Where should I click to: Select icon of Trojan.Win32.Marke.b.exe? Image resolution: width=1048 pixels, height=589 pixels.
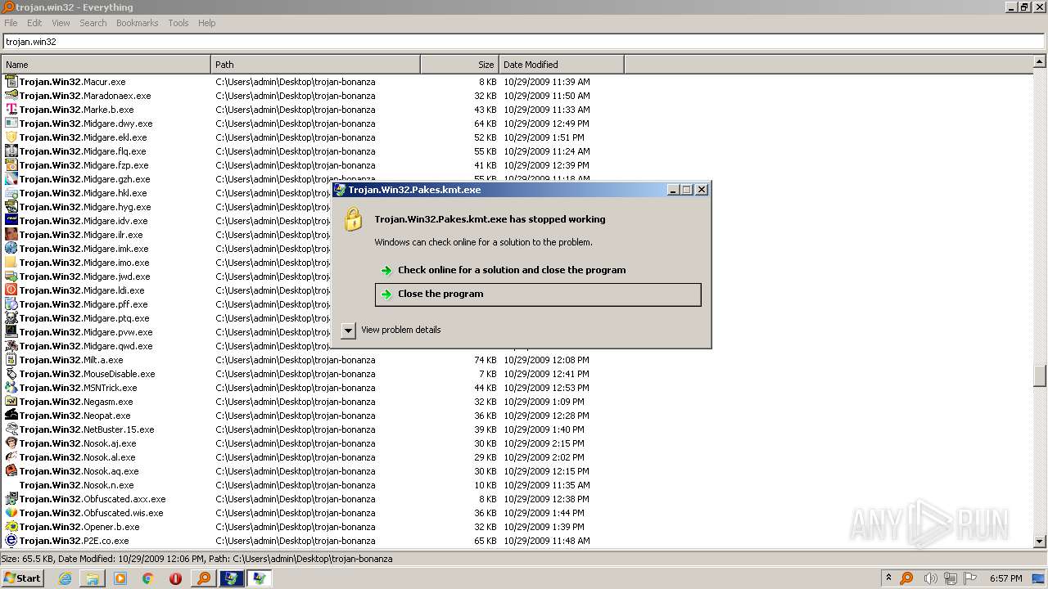pyautogui.click(x=11, y=110)
